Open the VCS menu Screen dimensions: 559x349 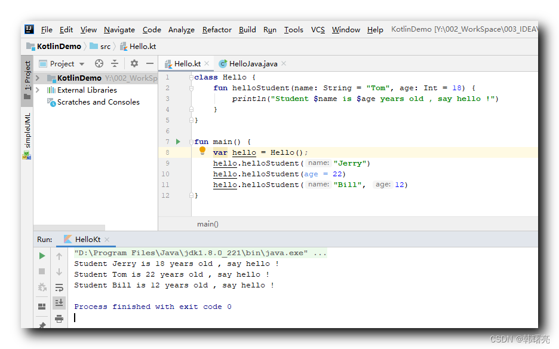point(318,30)
